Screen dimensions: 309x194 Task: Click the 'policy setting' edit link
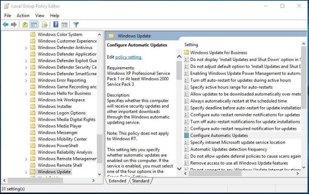click(128, 57)
